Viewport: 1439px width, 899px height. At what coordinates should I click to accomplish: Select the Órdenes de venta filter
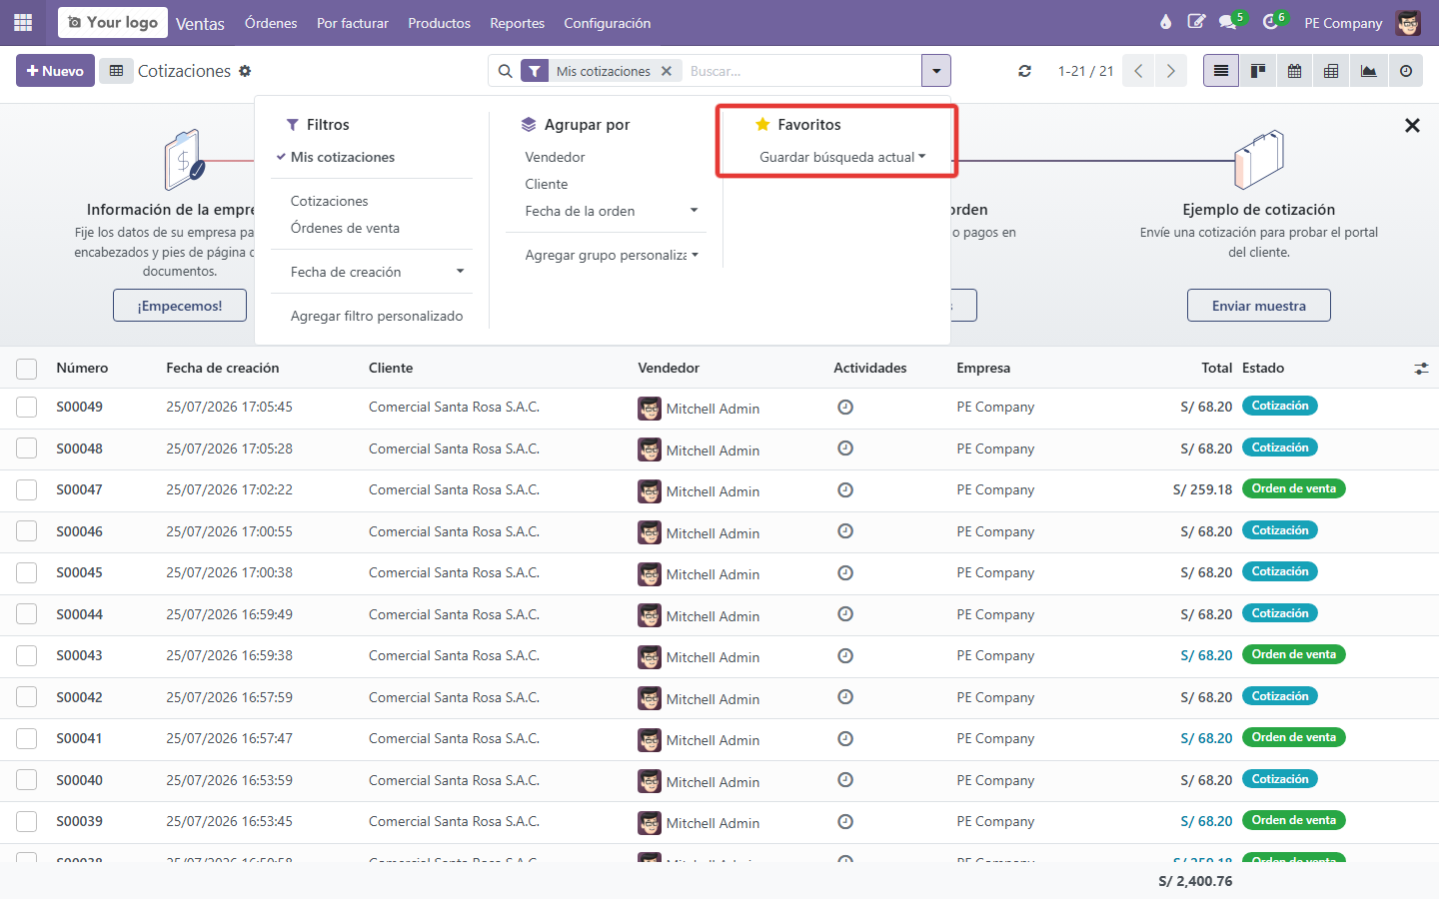345,228
